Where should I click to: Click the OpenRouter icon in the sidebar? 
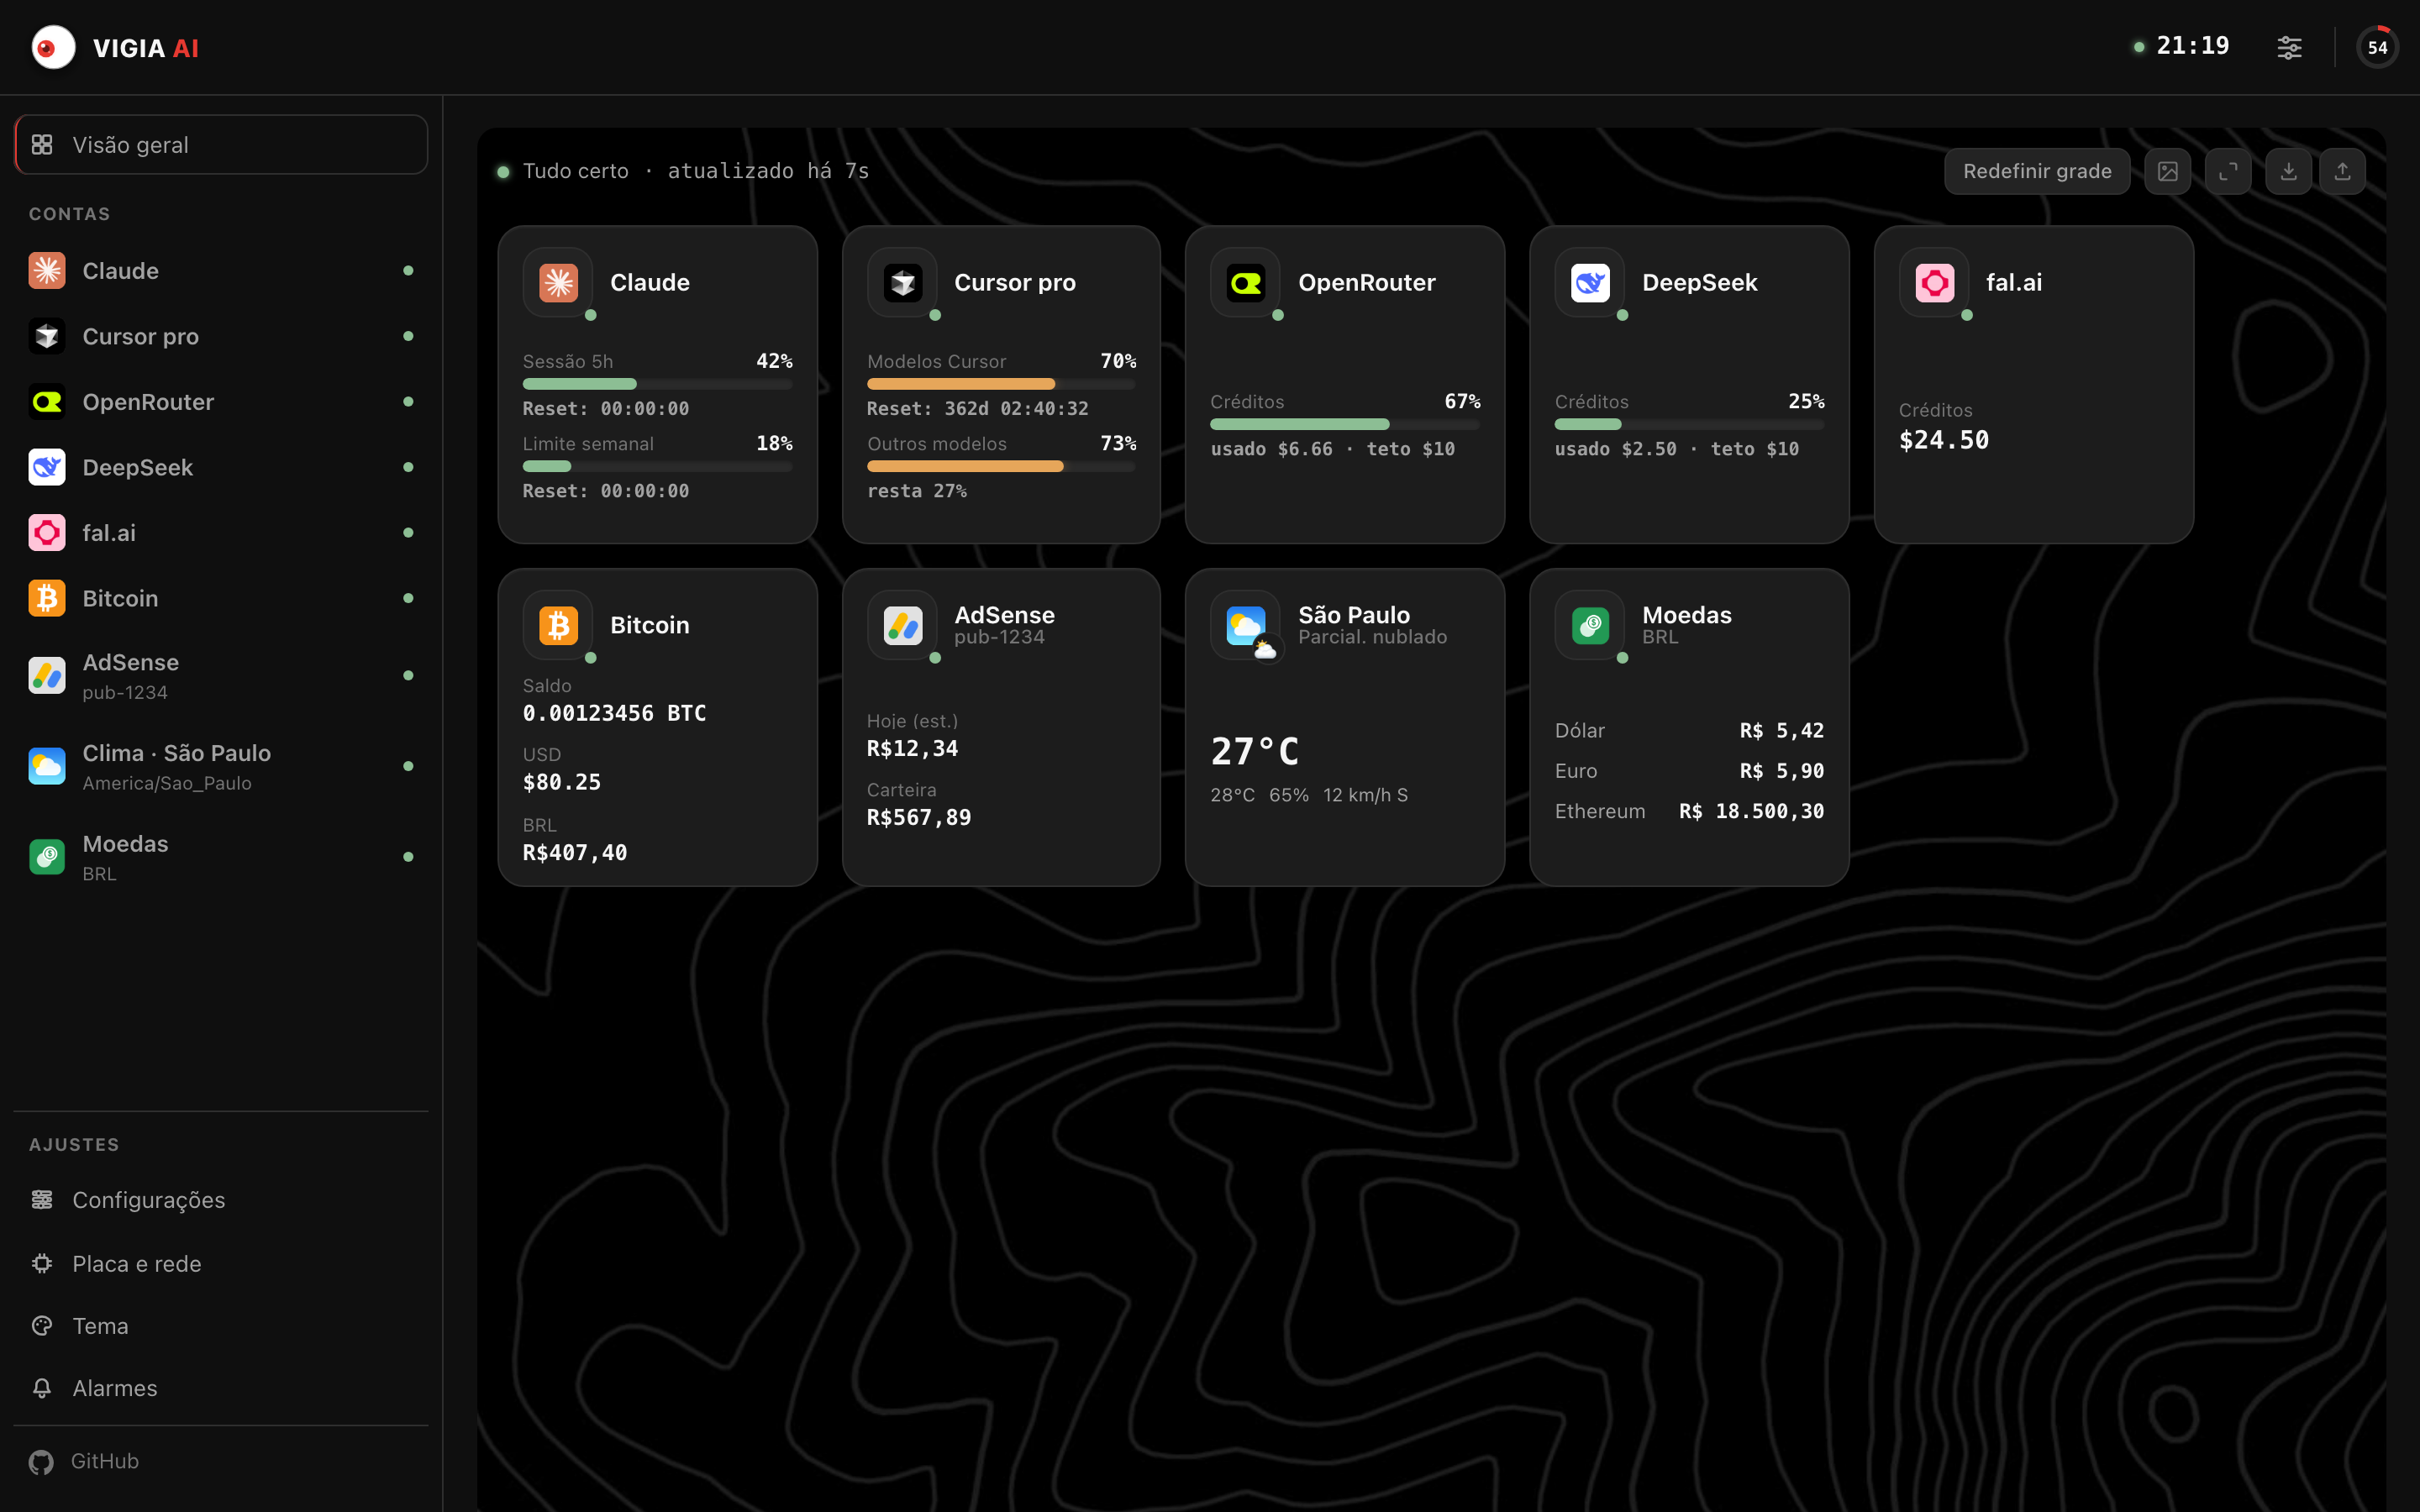47,401
